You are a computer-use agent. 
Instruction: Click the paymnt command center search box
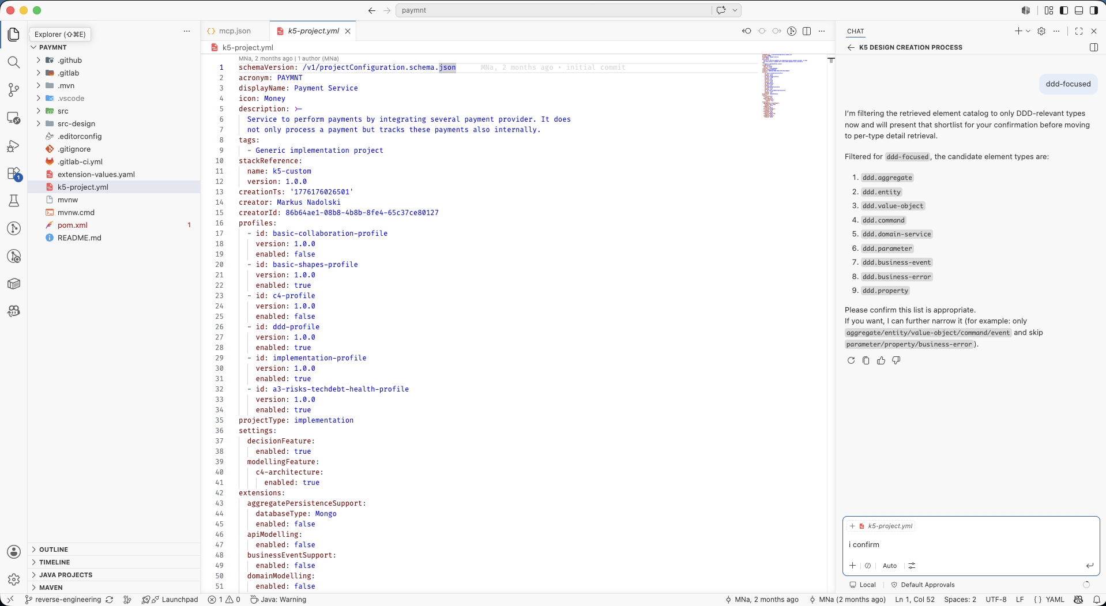click(554, 10)
